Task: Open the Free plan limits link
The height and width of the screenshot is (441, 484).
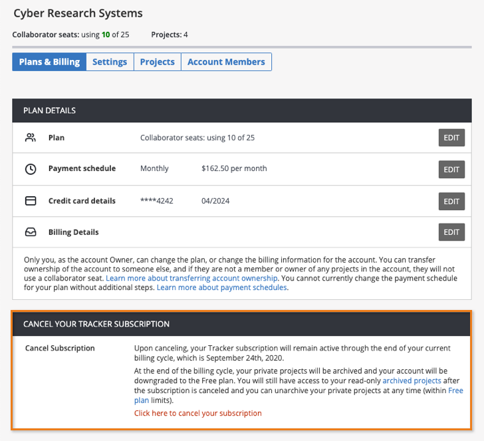Action: (x=455, y=390)
